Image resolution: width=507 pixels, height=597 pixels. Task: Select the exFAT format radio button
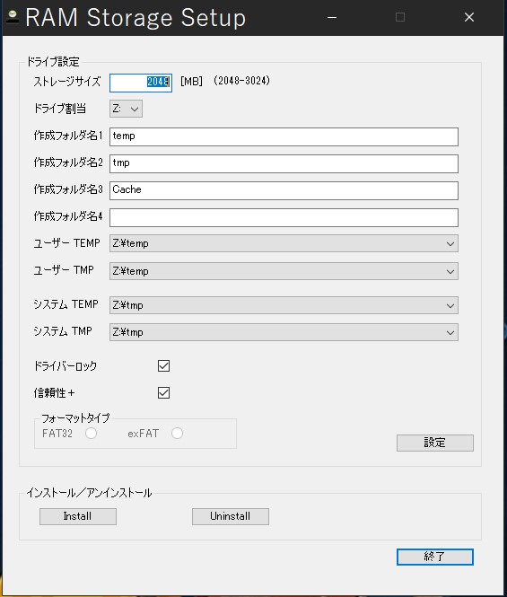click(x=177, y=434)
